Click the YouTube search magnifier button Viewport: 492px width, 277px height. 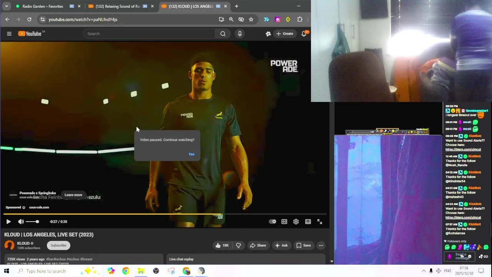click(x=223, y=33)
